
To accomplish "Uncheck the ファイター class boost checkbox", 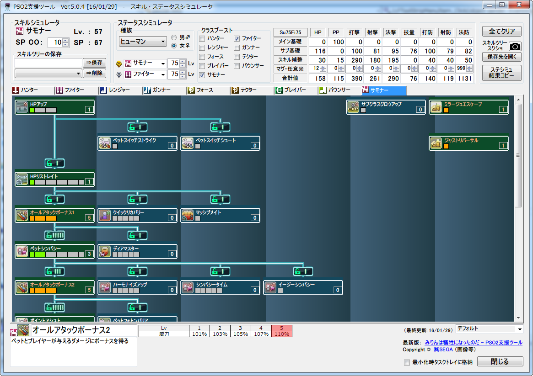I will click(237, 39).
